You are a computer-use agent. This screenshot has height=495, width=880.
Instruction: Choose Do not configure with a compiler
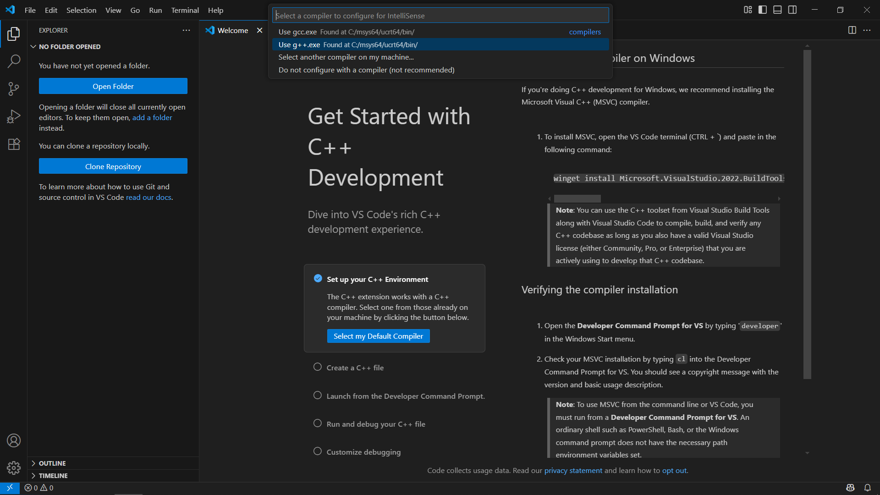pos(440,70)
